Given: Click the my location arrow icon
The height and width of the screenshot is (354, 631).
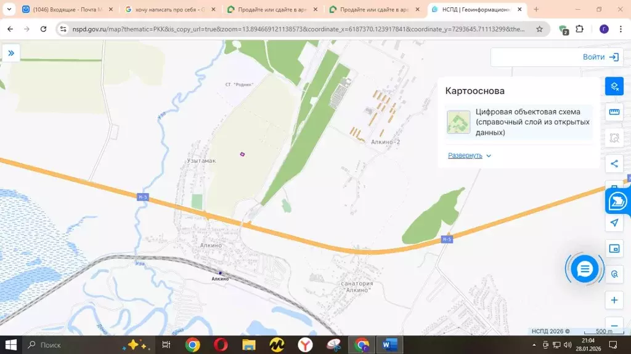Looking at the screenshot, I should (614, 222).
